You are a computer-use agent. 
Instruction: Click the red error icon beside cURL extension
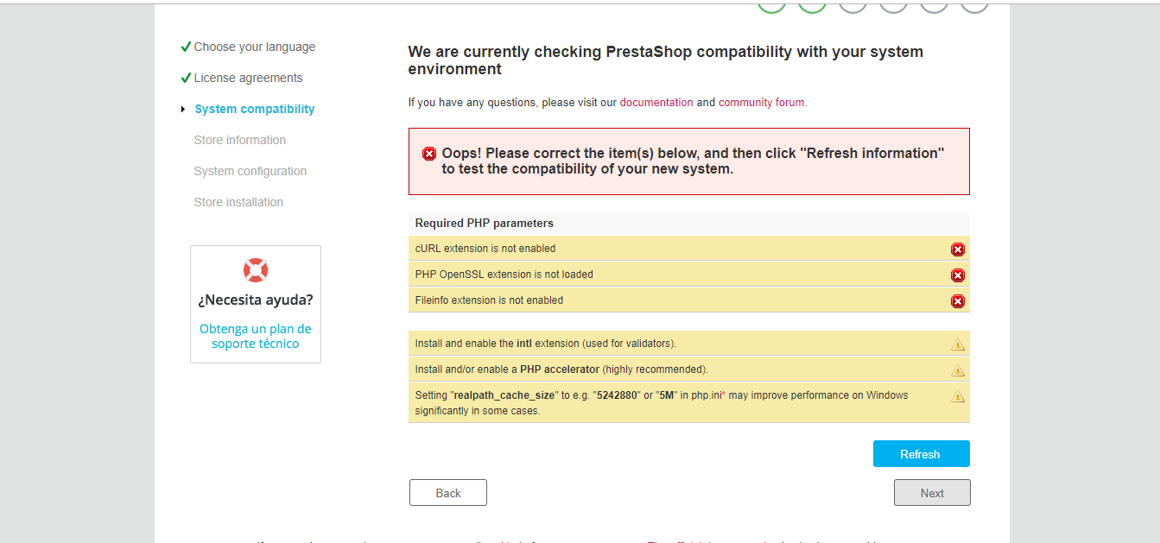coord(957,249)
